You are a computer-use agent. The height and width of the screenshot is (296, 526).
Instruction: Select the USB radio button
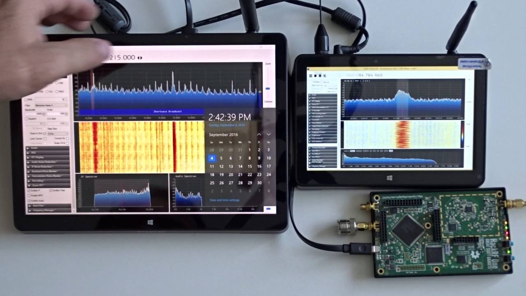tap(56, 83)
